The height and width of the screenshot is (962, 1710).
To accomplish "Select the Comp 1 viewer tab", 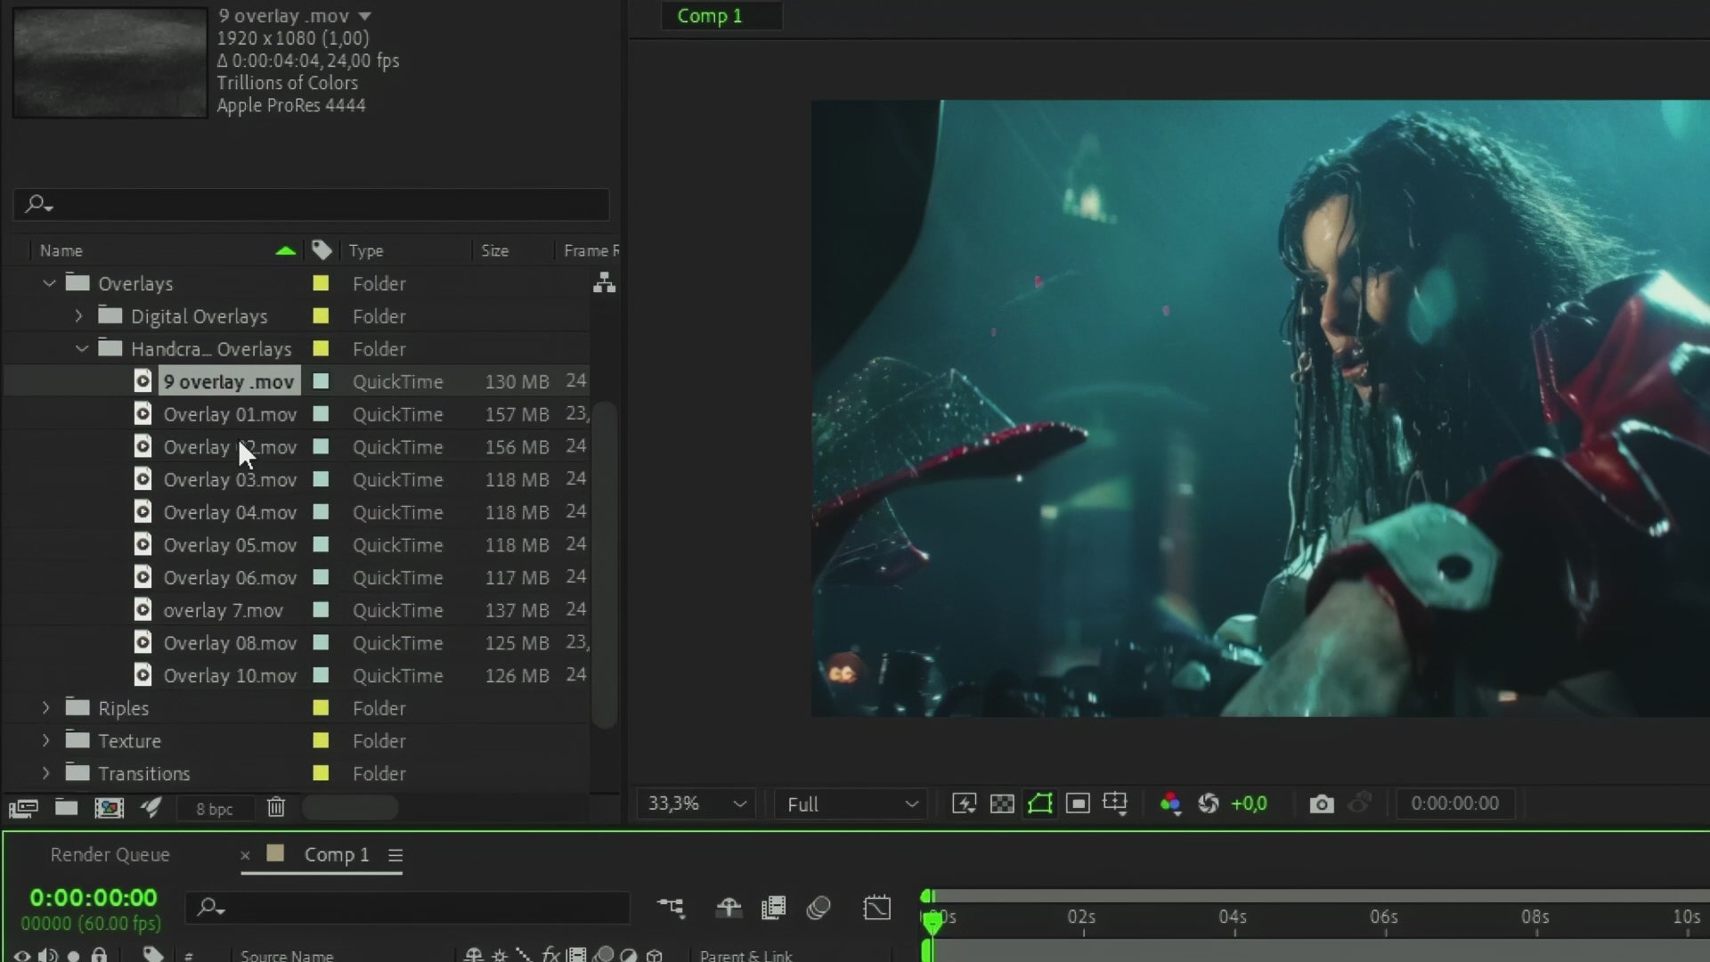I will coord(709,16).
